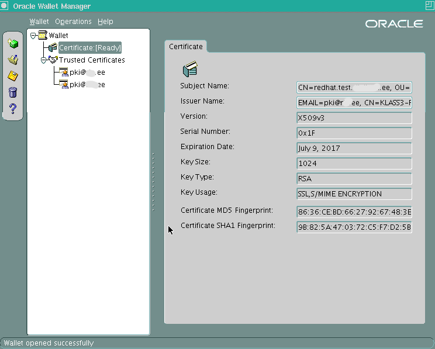The width and height of the screenshot is (435, 349).
Task: Select the Certificate:[Ready] tree entry
Action: pyautogui.click(x=90, y=48)
